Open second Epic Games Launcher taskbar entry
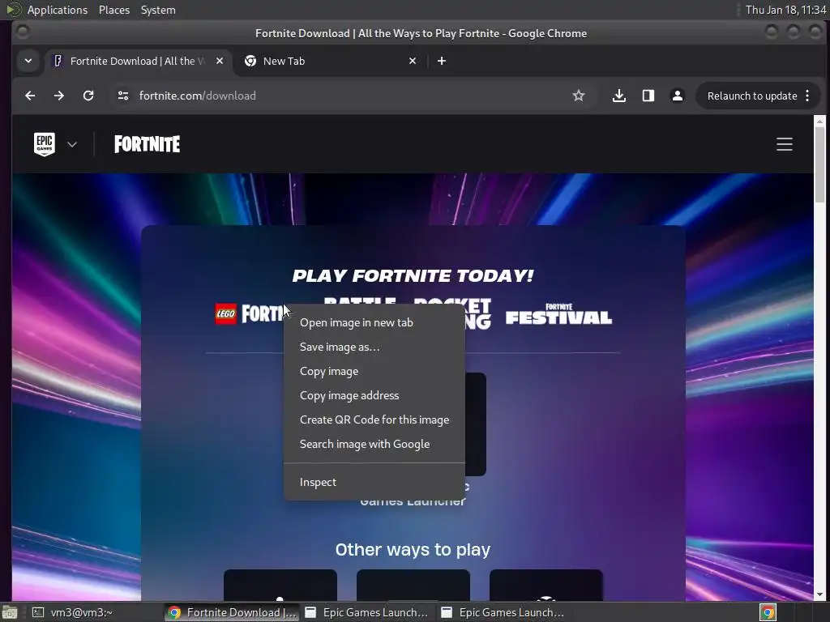The image size is (830, 622). point(503,612)
